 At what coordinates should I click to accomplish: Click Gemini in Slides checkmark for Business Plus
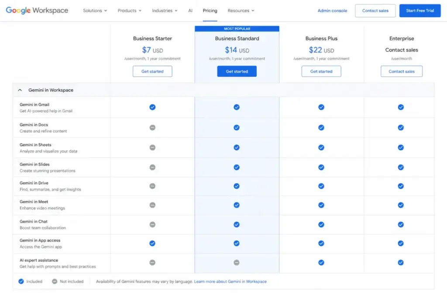(321, 167)
